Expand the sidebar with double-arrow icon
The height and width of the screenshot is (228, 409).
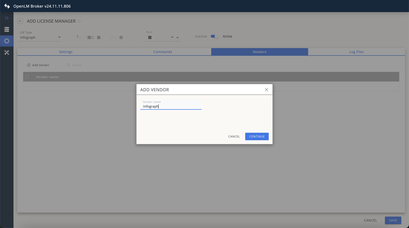click(x=6, y=18)
